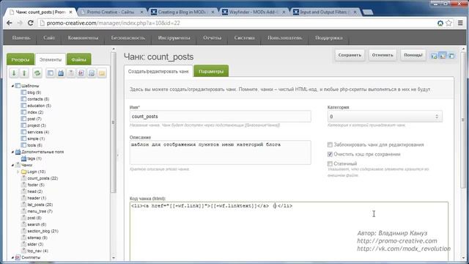The width and height of the screenshot is (469, 264).
Task: Click the collapse-all tree arrow icon
Action: (24, 73)
